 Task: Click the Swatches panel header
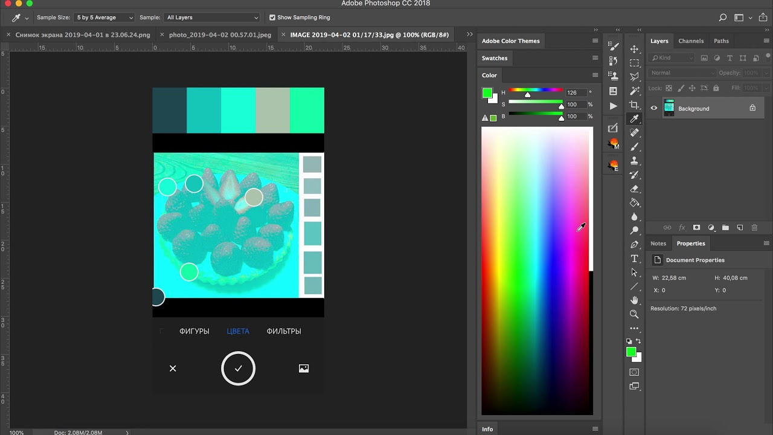495,58
